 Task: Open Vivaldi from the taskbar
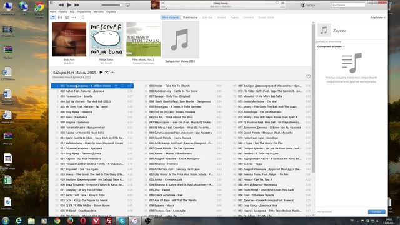(x=96, y=221)
